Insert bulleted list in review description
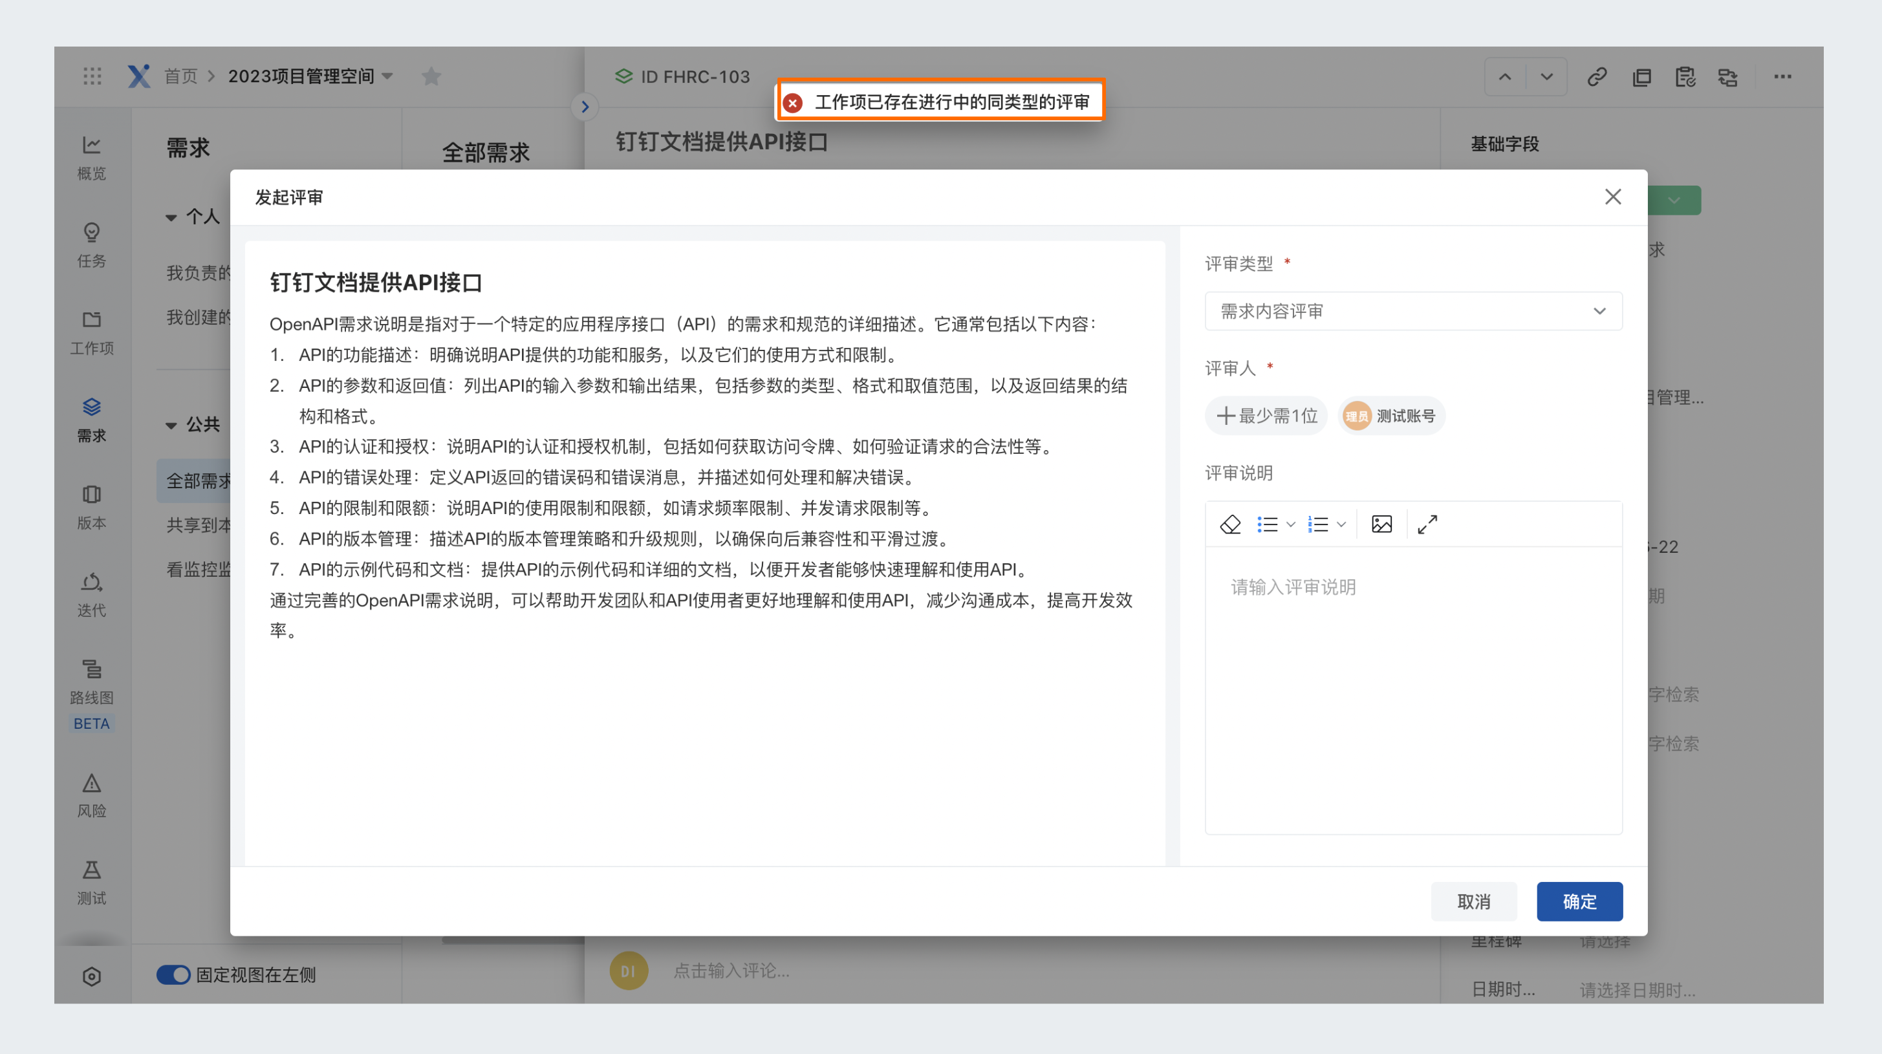The width and height of the screenshot is (1882, 1054). (1267, 524)
